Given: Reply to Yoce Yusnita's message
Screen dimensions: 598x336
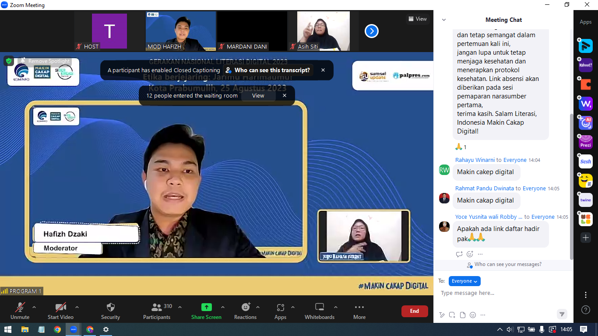Looking at the screenshot, I should pos(459,254).
